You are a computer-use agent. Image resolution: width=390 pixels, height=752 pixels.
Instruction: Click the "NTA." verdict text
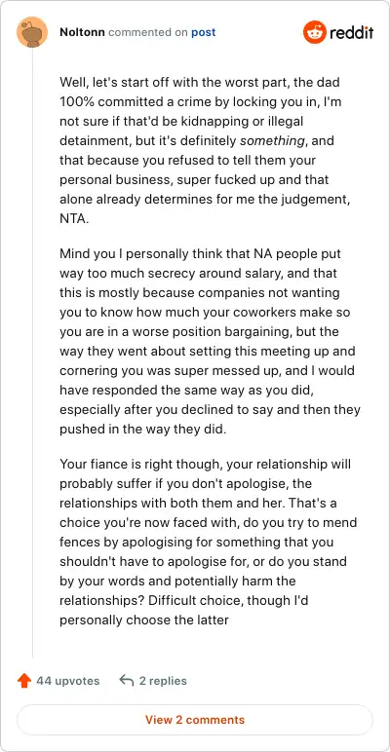coord(74,219)
